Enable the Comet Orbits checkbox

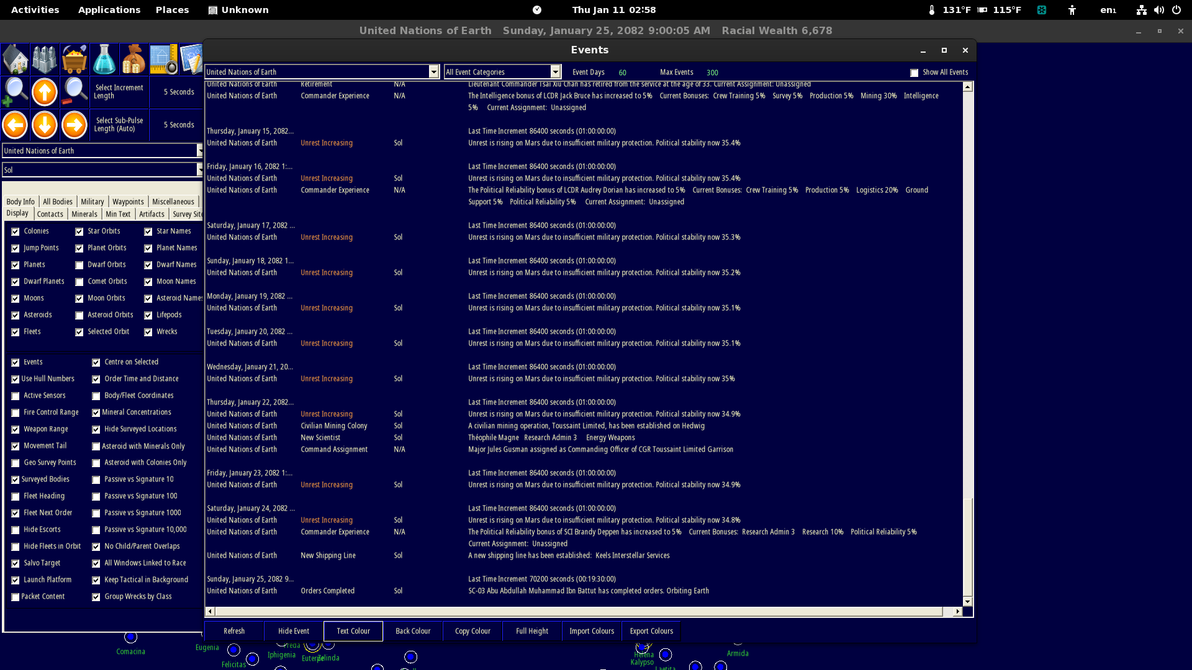(79, 282)
